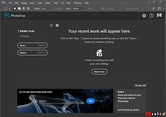Viewport: 166px width, 117px height.
Task: Choose the New Selection mode icon
Action: (15, 9)
